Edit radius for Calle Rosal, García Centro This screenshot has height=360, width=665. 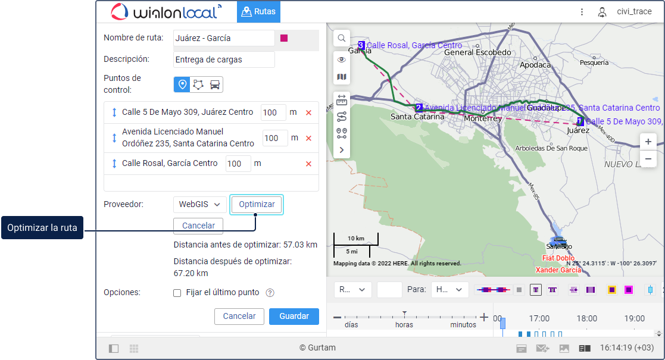[238, 164]
